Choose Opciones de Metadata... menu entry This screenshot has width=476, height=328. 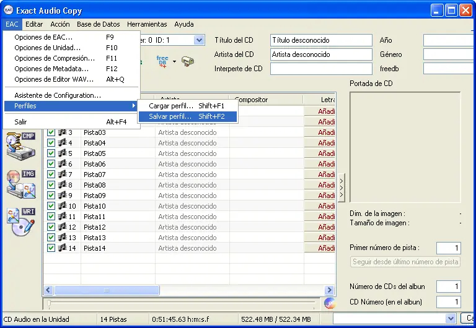pyautogui.click(x=71, y=69)
